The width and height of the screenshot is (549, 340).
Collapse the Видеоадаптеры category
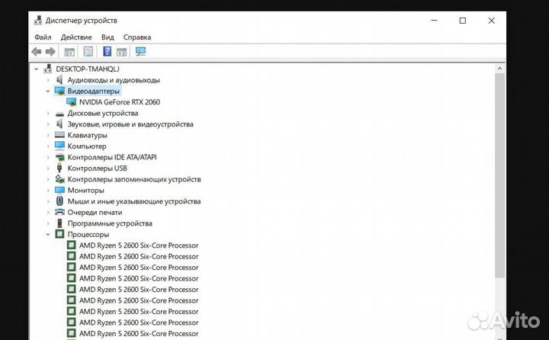[x=48, y=91]
